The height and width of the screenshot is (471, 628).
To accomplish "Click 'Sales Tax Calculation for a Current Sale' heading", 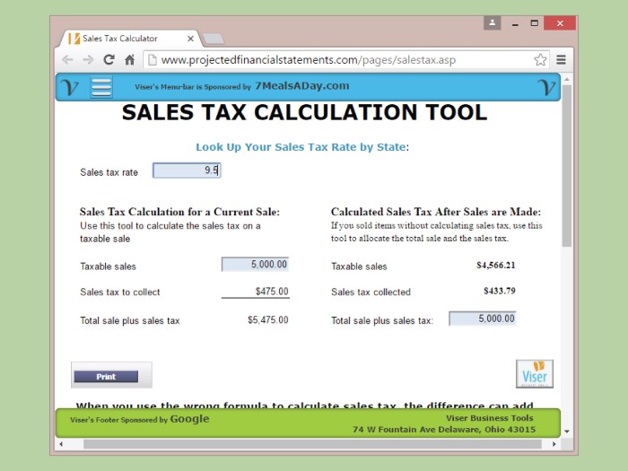I will pos(179,212).
